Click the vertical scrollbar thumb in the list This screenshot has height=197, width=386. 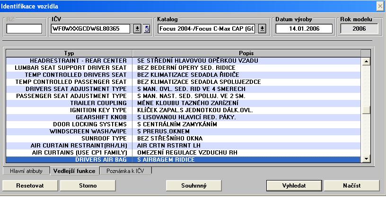366,109
